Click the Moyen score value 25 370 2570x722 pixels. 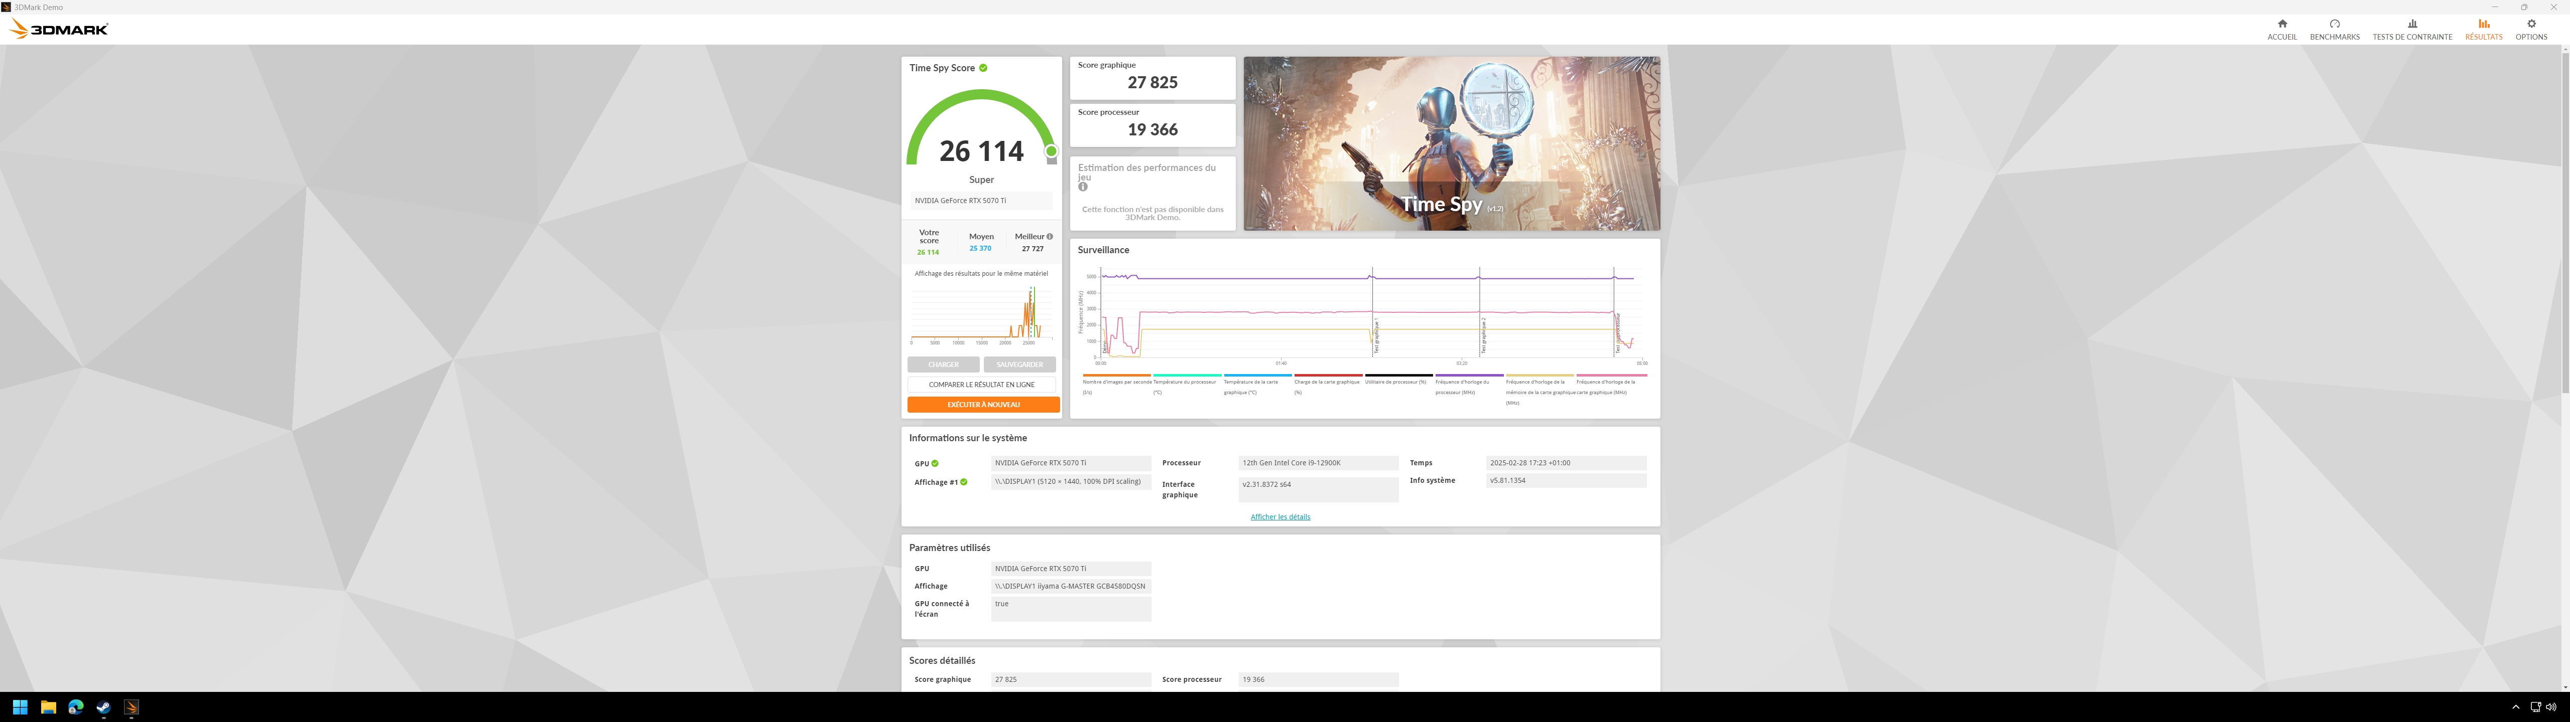980,248
